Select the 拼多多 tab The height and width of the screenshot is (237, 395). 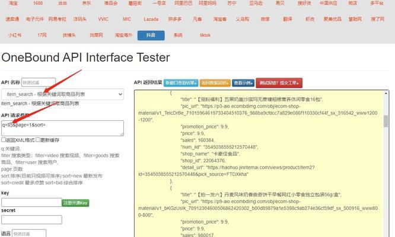(x=175, y=19)
